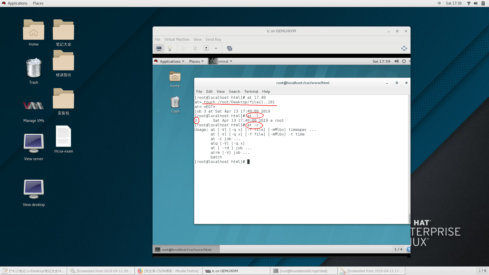The image size is (489, 275).
Task: Click the Shut Down VM icon
Action: point(206,48)
